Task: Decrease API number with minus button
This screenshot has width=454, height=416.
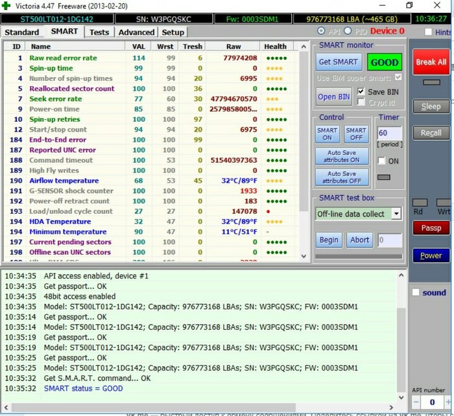Action: [x=415, y=402]
